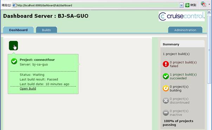Switch to the Builds tab

coord(46,30)
